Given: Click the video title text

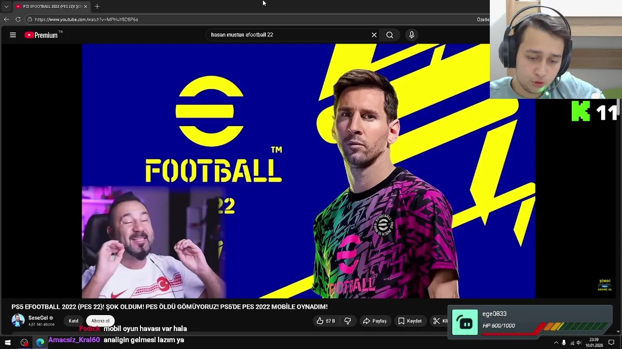Looking at the screenshot, I should 170,307.
